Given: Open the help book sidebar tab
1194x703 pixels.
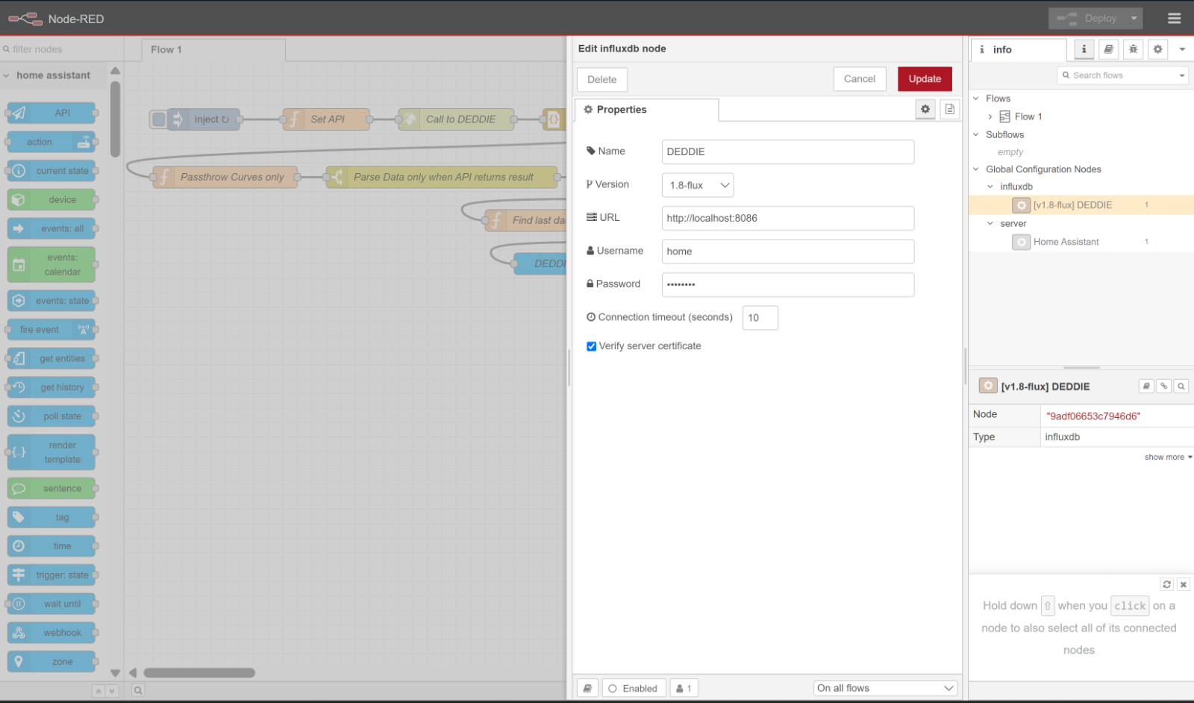Looking at the screenshot, I should pos(1108,49).
